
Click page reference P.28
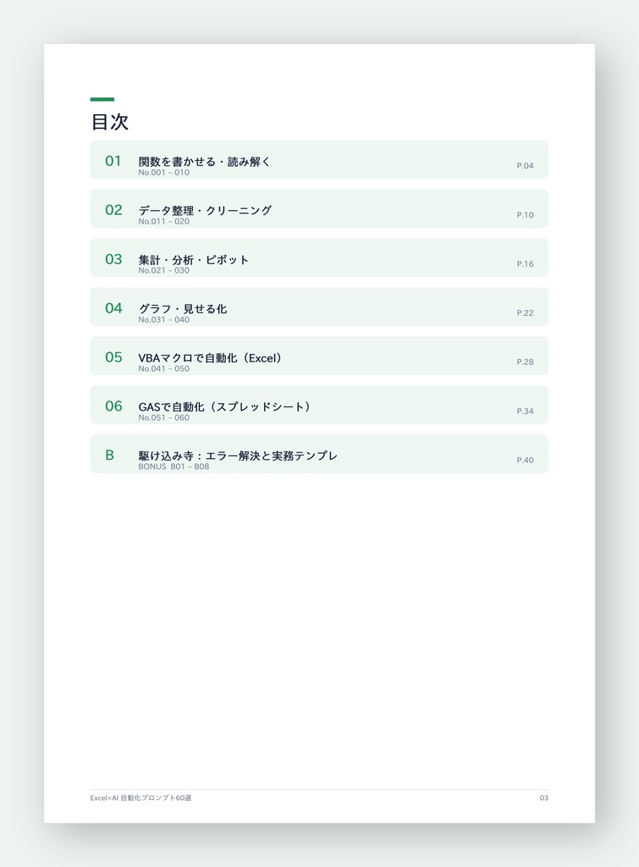[x=525, y=362]
